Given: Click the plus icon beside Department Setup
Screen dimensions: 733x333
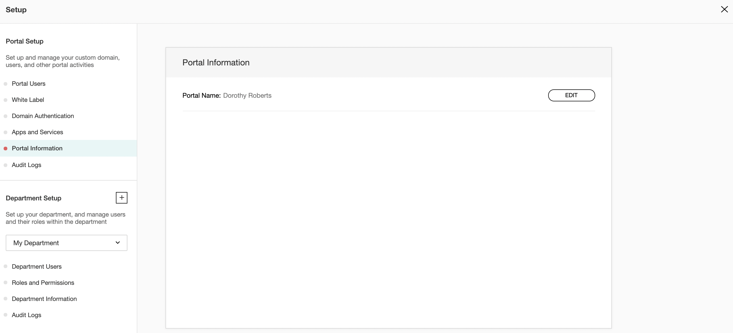Looking at the screenshot, I should pos(121,198).
